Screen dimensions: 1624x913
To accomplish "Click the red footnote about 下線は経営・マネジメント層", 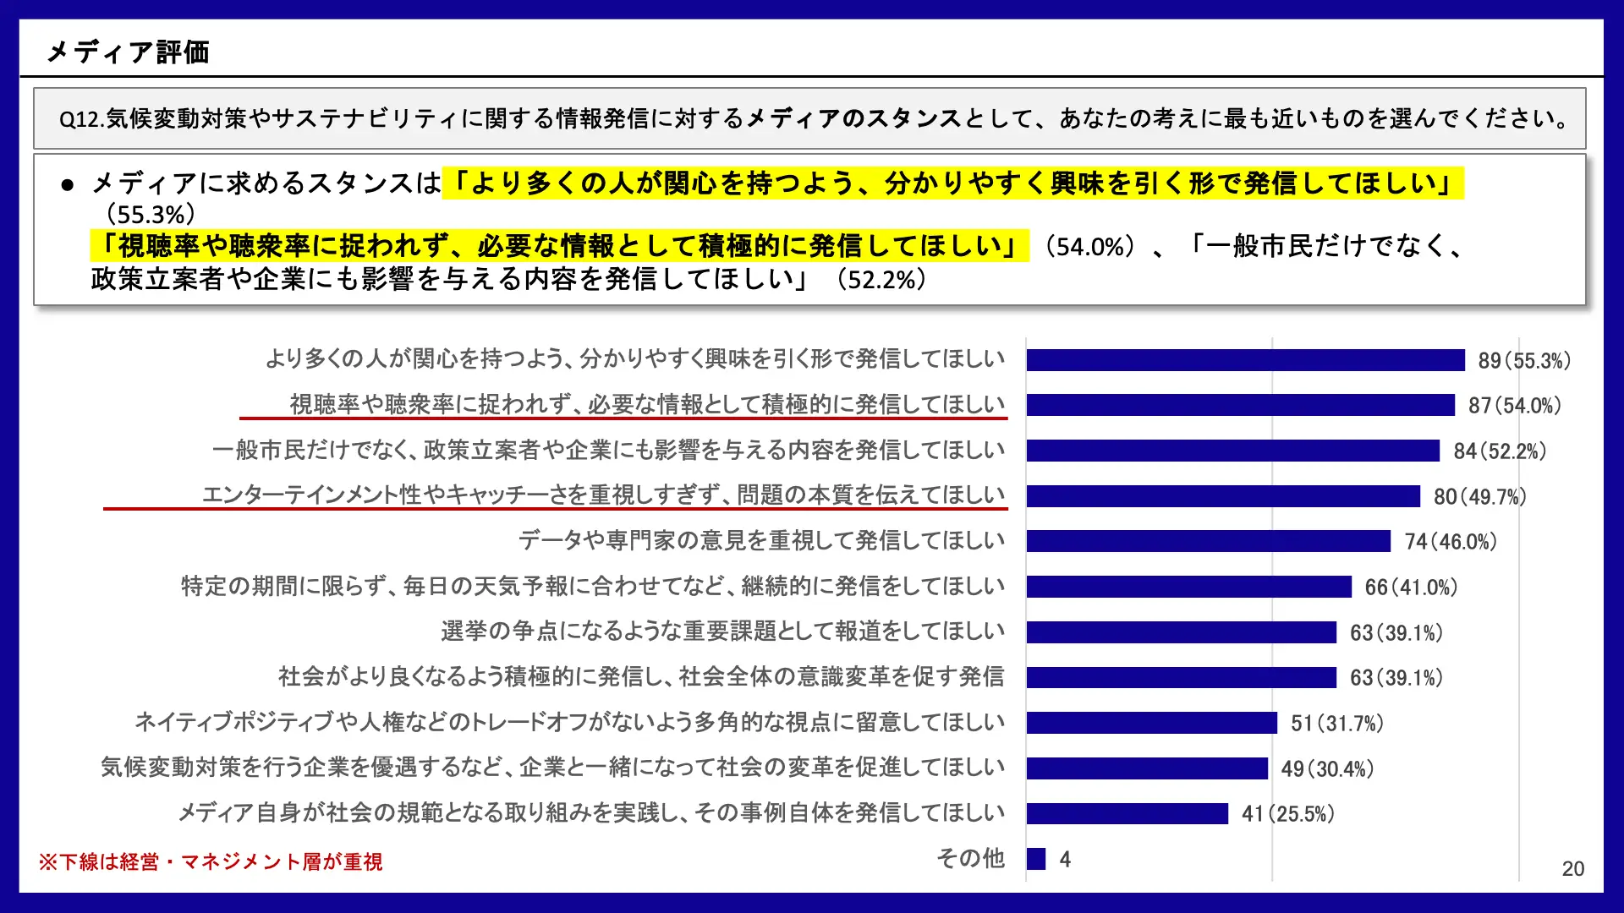I will tap(211, 861).
